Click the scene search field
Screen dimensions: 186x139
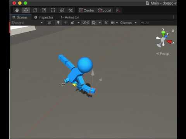(x=158, y=23)
